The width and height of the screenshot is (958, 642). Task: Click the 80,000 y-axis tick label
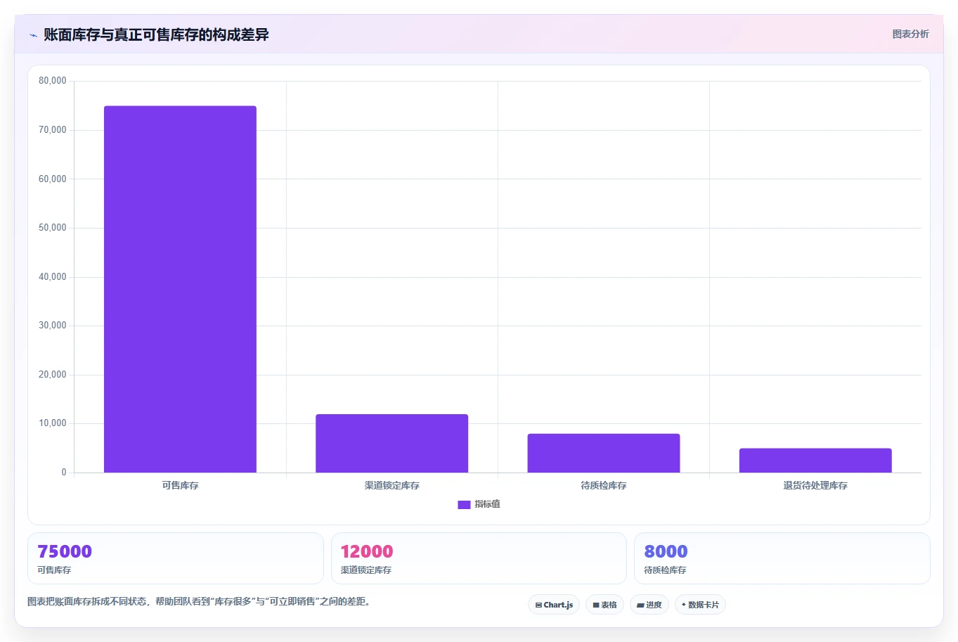(x=53, y=81)
